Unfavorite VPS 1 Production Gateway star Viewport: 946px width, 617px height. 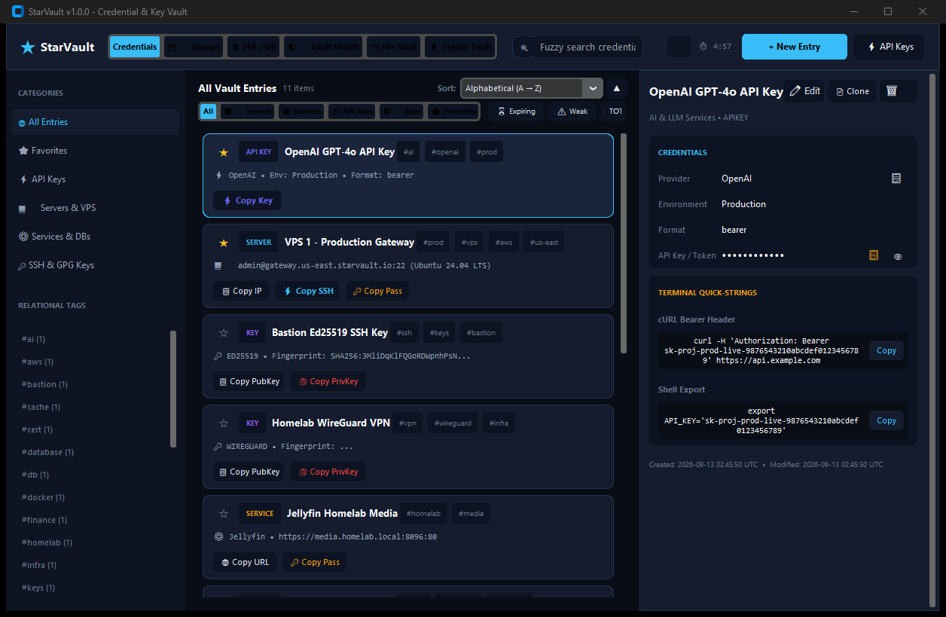point(223,243)
